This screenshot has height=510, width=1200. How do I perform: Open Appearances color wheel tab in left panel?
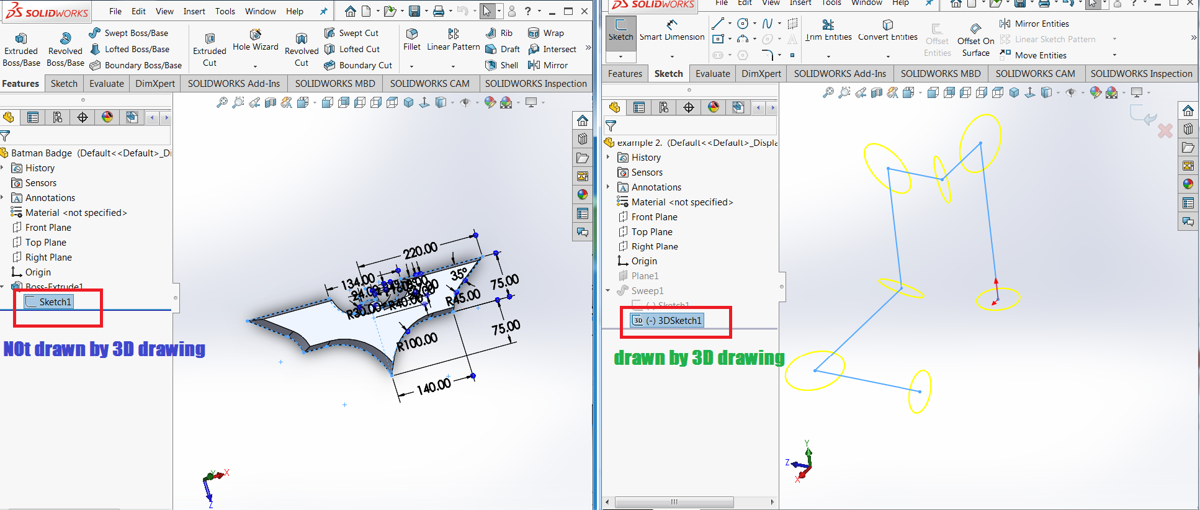click(x=107, y=117)
